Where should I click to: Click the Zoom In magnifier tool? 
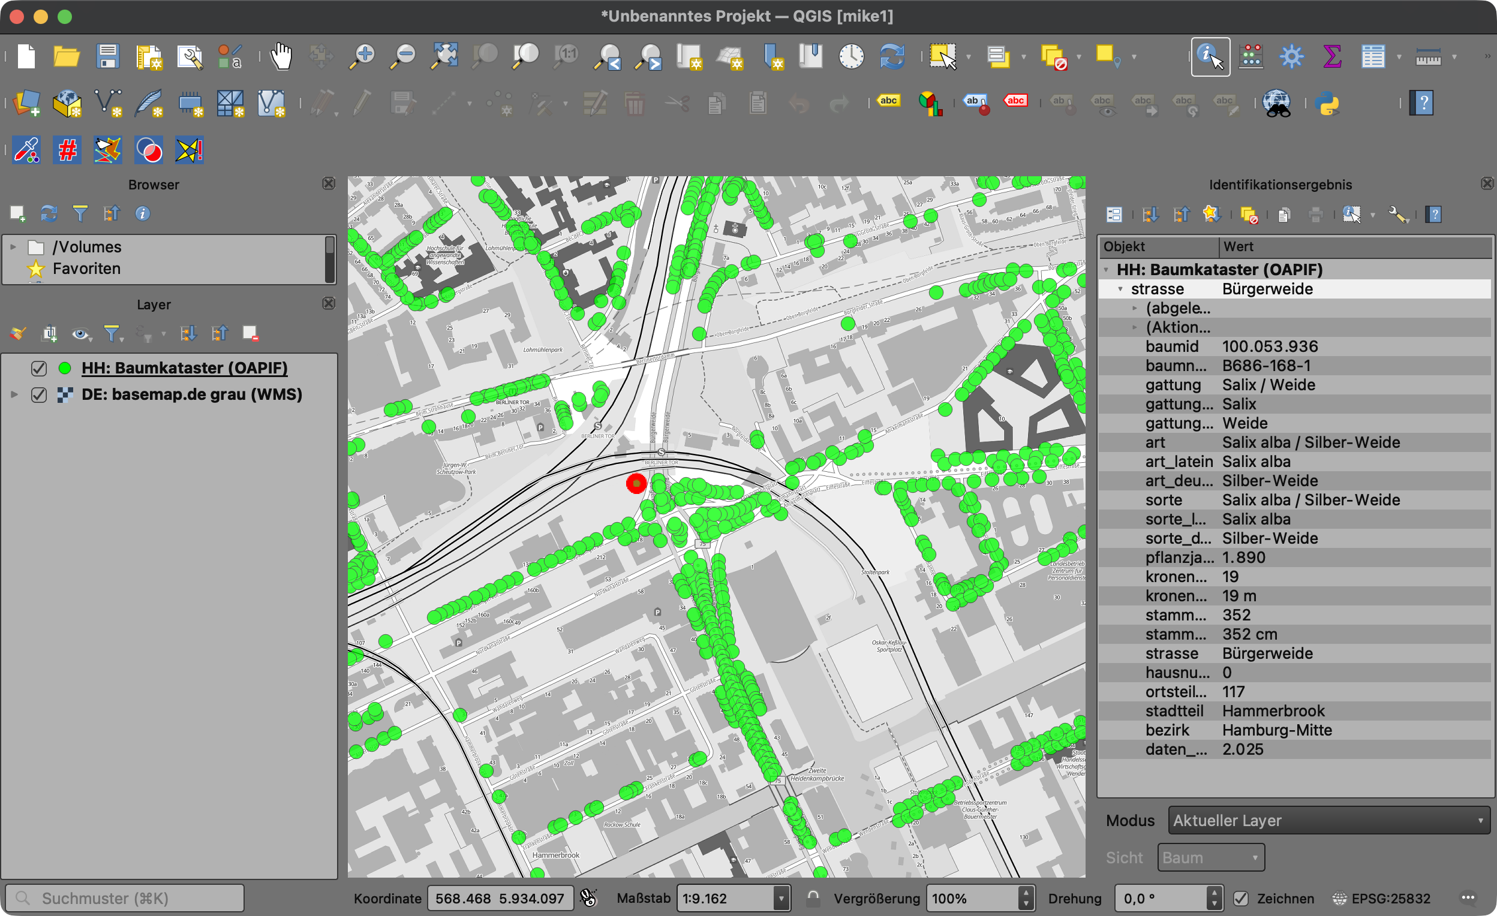coord(362,56)
